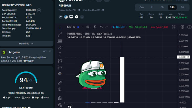Select the Text annotation tool
Viewport: 192px width, 108px height.
[60, 54]
